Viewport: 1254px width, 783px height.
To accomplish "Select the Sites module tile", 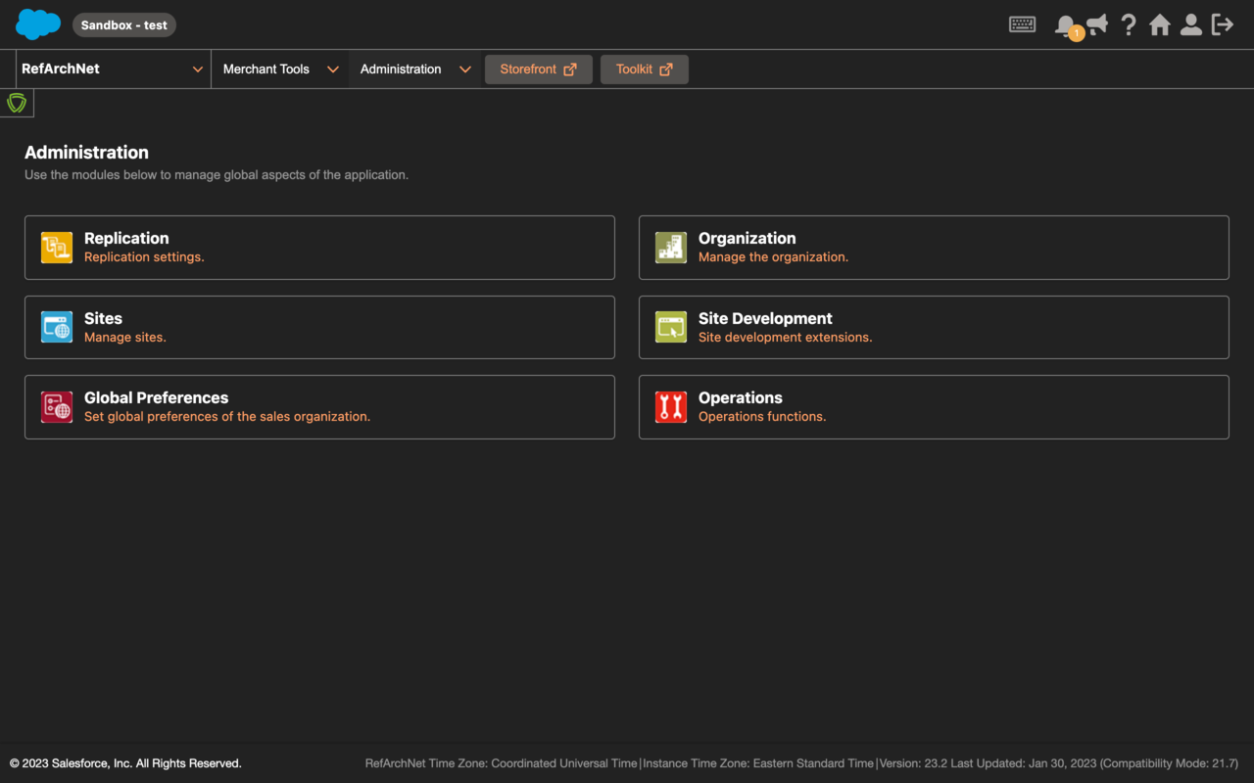I will click(x=319, y=327).
